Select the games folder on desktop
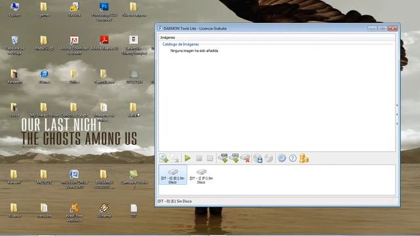This screenshot has width=420, height=236. click(44, 10)
